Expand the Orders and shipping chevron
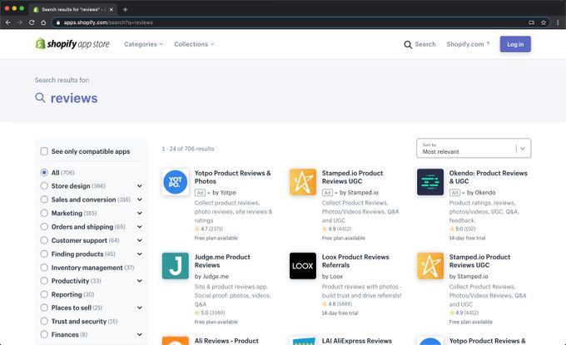Viewport: 566px width, 345px height. coord(140,227)
